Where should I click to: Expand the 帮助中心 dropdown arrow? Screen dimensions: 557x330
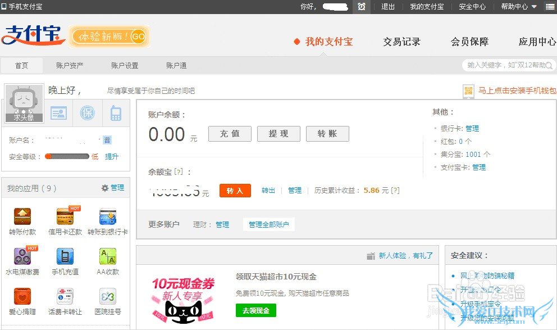534,7
